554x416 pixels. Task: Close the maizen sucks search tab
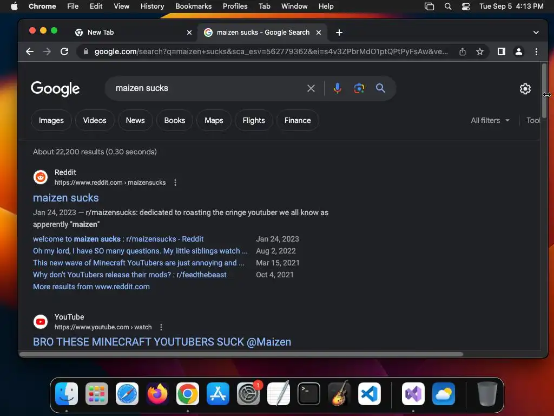click(319, 32)
